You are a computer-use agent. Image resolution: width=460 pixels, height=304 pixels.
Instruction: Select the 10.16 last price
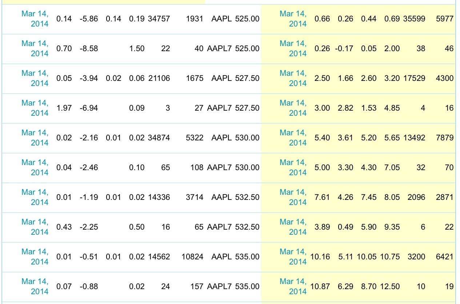click(320, 257)
